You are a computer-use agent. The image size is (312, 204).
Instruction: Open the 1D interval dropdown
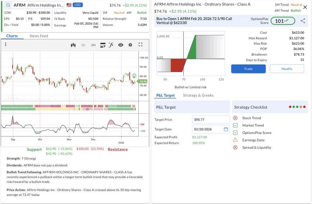point(83,45)
